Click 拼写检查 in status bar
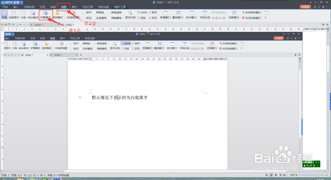The image size is (331, 180). click(x=63, y=175)
